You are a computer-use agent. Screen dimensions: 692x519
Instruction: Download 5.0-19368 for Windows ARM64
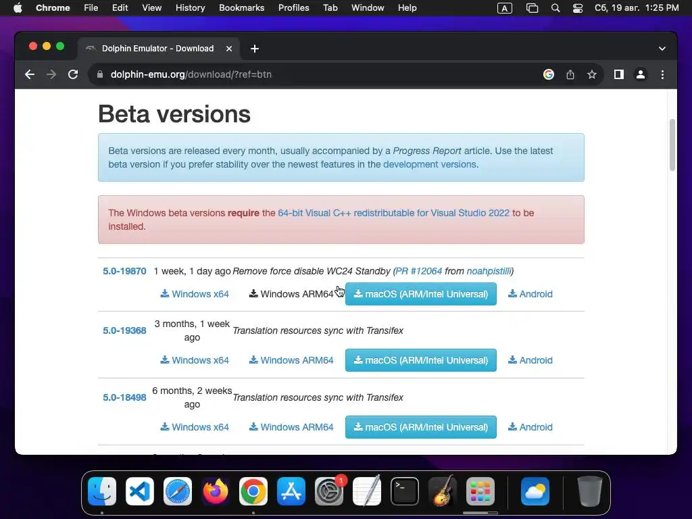pos(291,360)
